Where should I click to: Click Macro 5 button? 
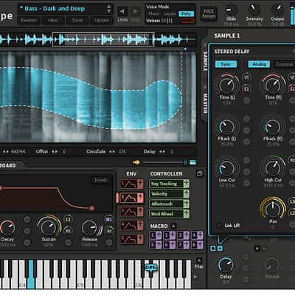pos(155,245)
